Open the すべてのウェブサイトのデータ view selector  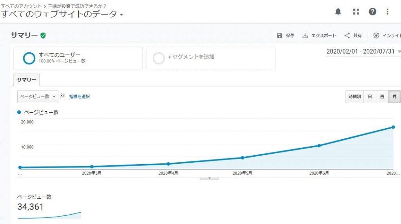click(x=62, y=14)
